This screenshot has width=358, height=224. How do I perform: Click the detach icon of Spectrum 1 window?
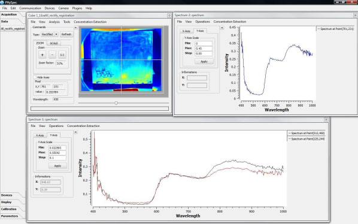326,119
